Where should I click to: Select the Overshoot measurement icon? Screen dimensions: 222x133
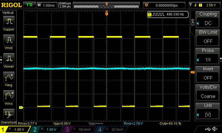[x=9, y=114]
